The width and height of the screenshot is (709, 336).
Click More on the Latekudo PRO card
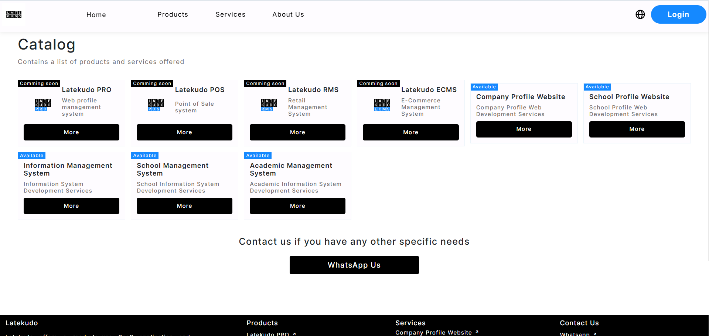(71, 132)
